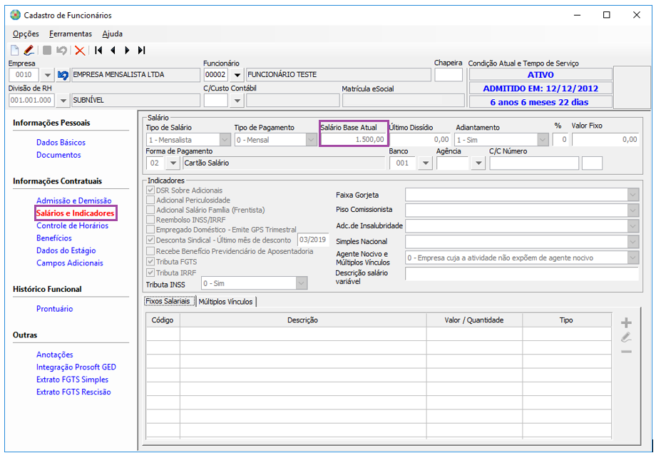The width and height of the screenshot is (661, 458).
Task: Open the Forma de Pagamento dropdown
Action: pyautogui.click(x=173, y=163)
